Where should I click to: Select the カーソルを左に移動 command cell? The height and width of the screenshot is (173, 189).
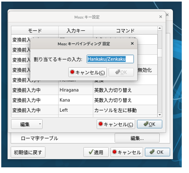pyautogui.click(x=125, y=110)
